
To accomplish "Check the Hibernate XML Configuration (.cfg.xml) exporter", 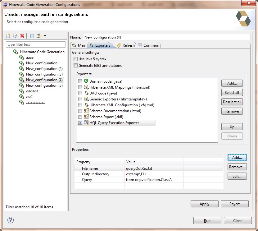I will point(80,105).
